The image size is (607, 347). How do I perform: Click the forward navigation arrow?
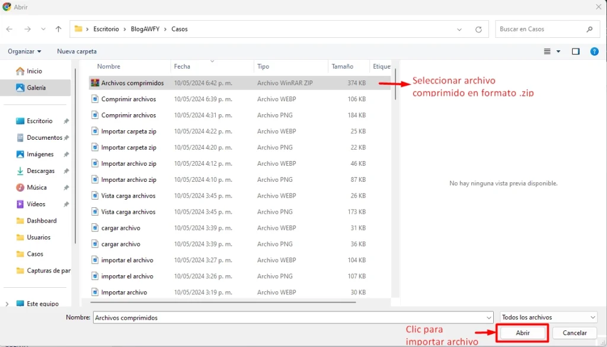pyautogui.click(x=27, y=29)
